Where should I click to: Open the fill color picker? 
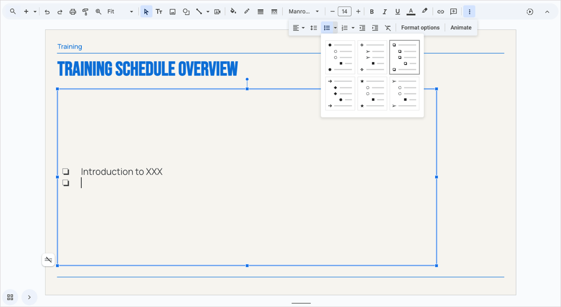click(x=233, y=12)
